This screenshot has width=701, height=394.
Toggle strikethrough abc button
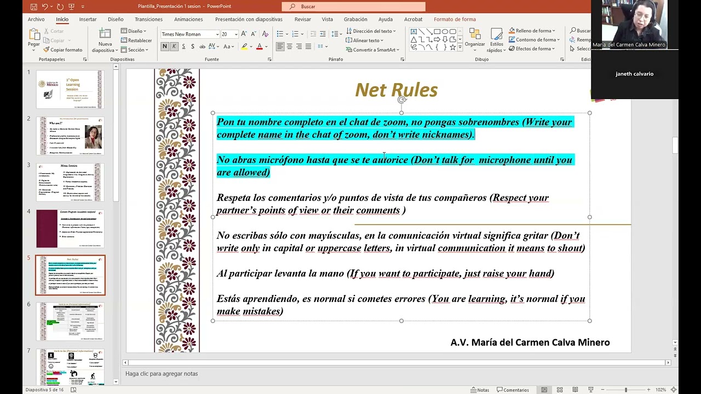(x=203, y=47)
